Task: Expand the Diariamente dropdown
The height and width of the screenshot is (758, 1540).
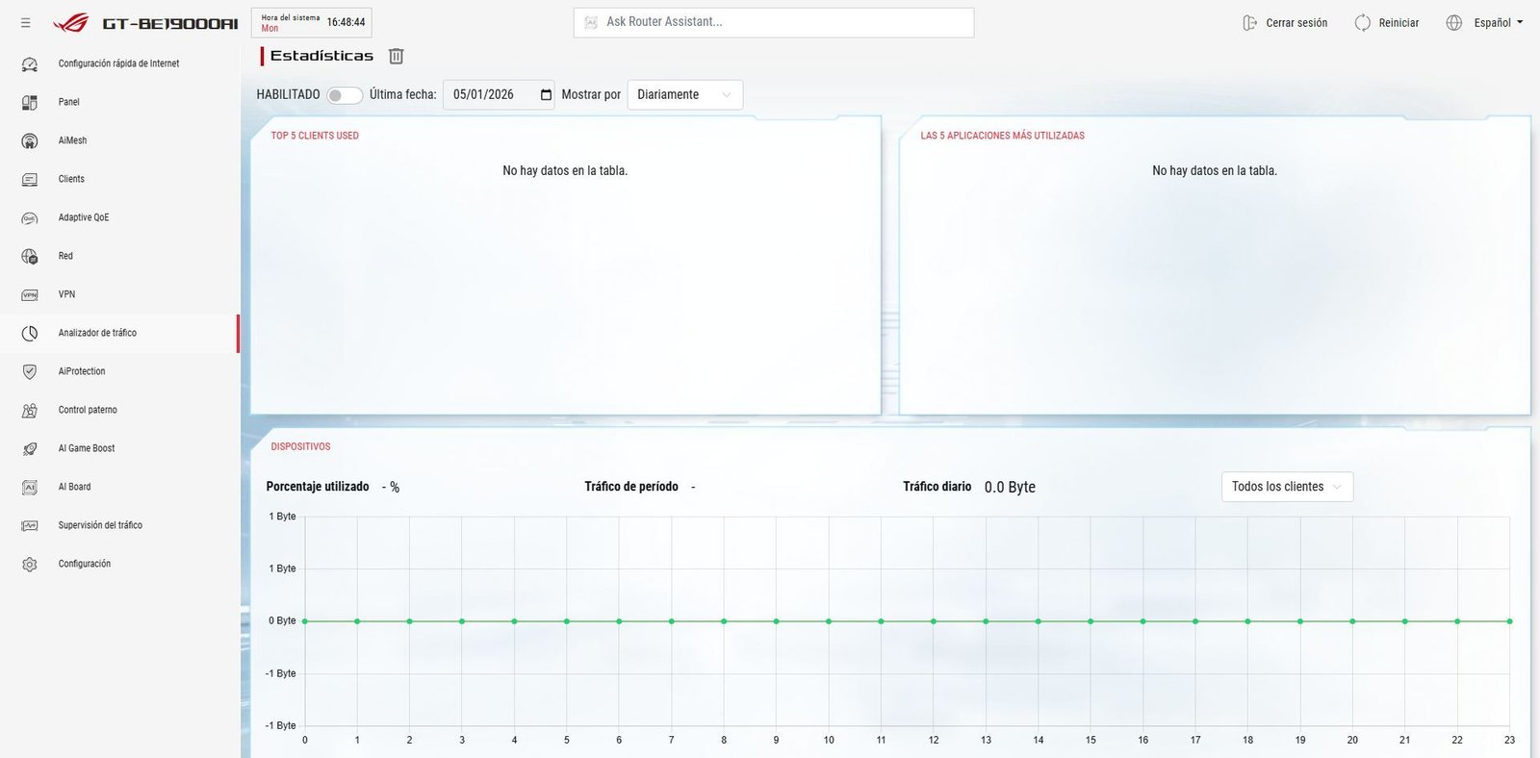Action: pos(684,95)
